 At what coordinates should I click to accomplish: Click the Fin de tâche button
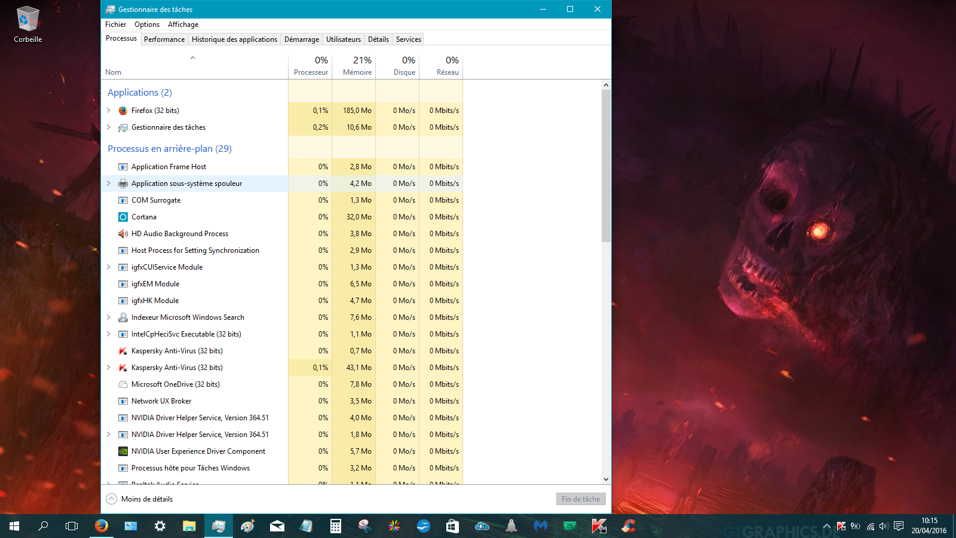[580, 499]
